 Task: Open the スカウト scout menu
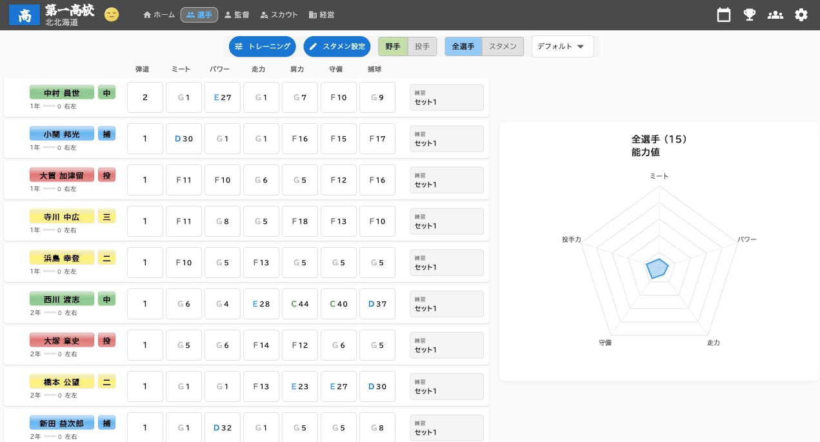279,15
